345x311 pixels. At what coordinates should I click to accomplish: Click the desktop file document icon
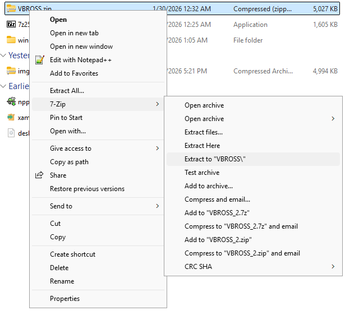pyautogui.click(x=11, y=133)
